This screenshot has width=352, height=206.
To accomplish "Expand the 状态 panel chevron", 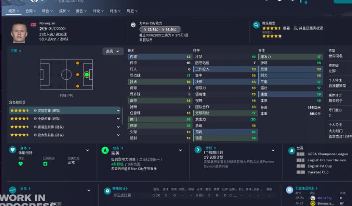I will coord(89,190).
